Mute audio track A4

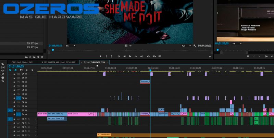(26, 131)
